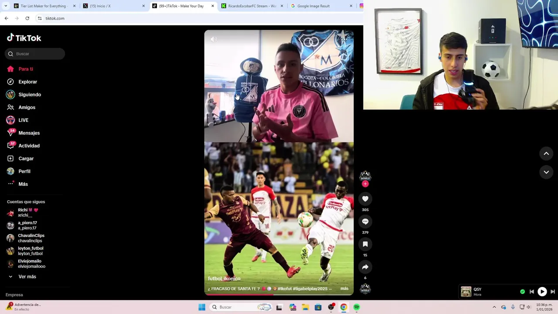Open Mensajes inbox

coord(23,133)
